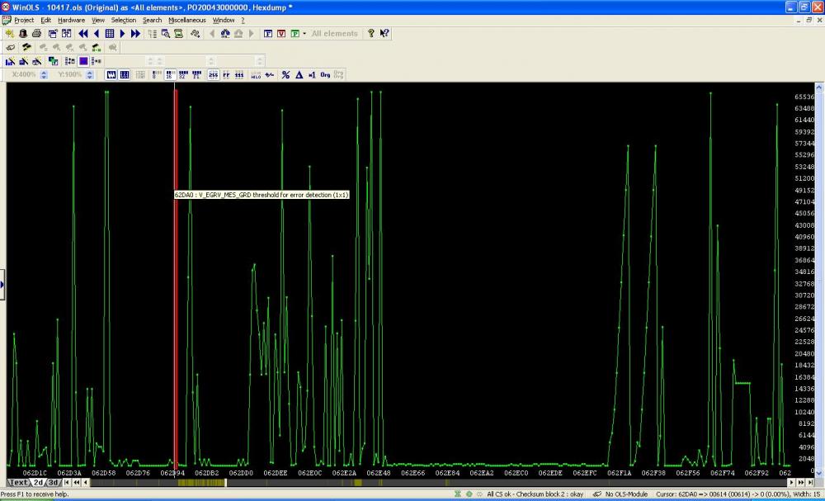Click the print icon in toolbar
Image resolution: width=825 pixels, height=501 pixels.
click(x=36, y=34)
